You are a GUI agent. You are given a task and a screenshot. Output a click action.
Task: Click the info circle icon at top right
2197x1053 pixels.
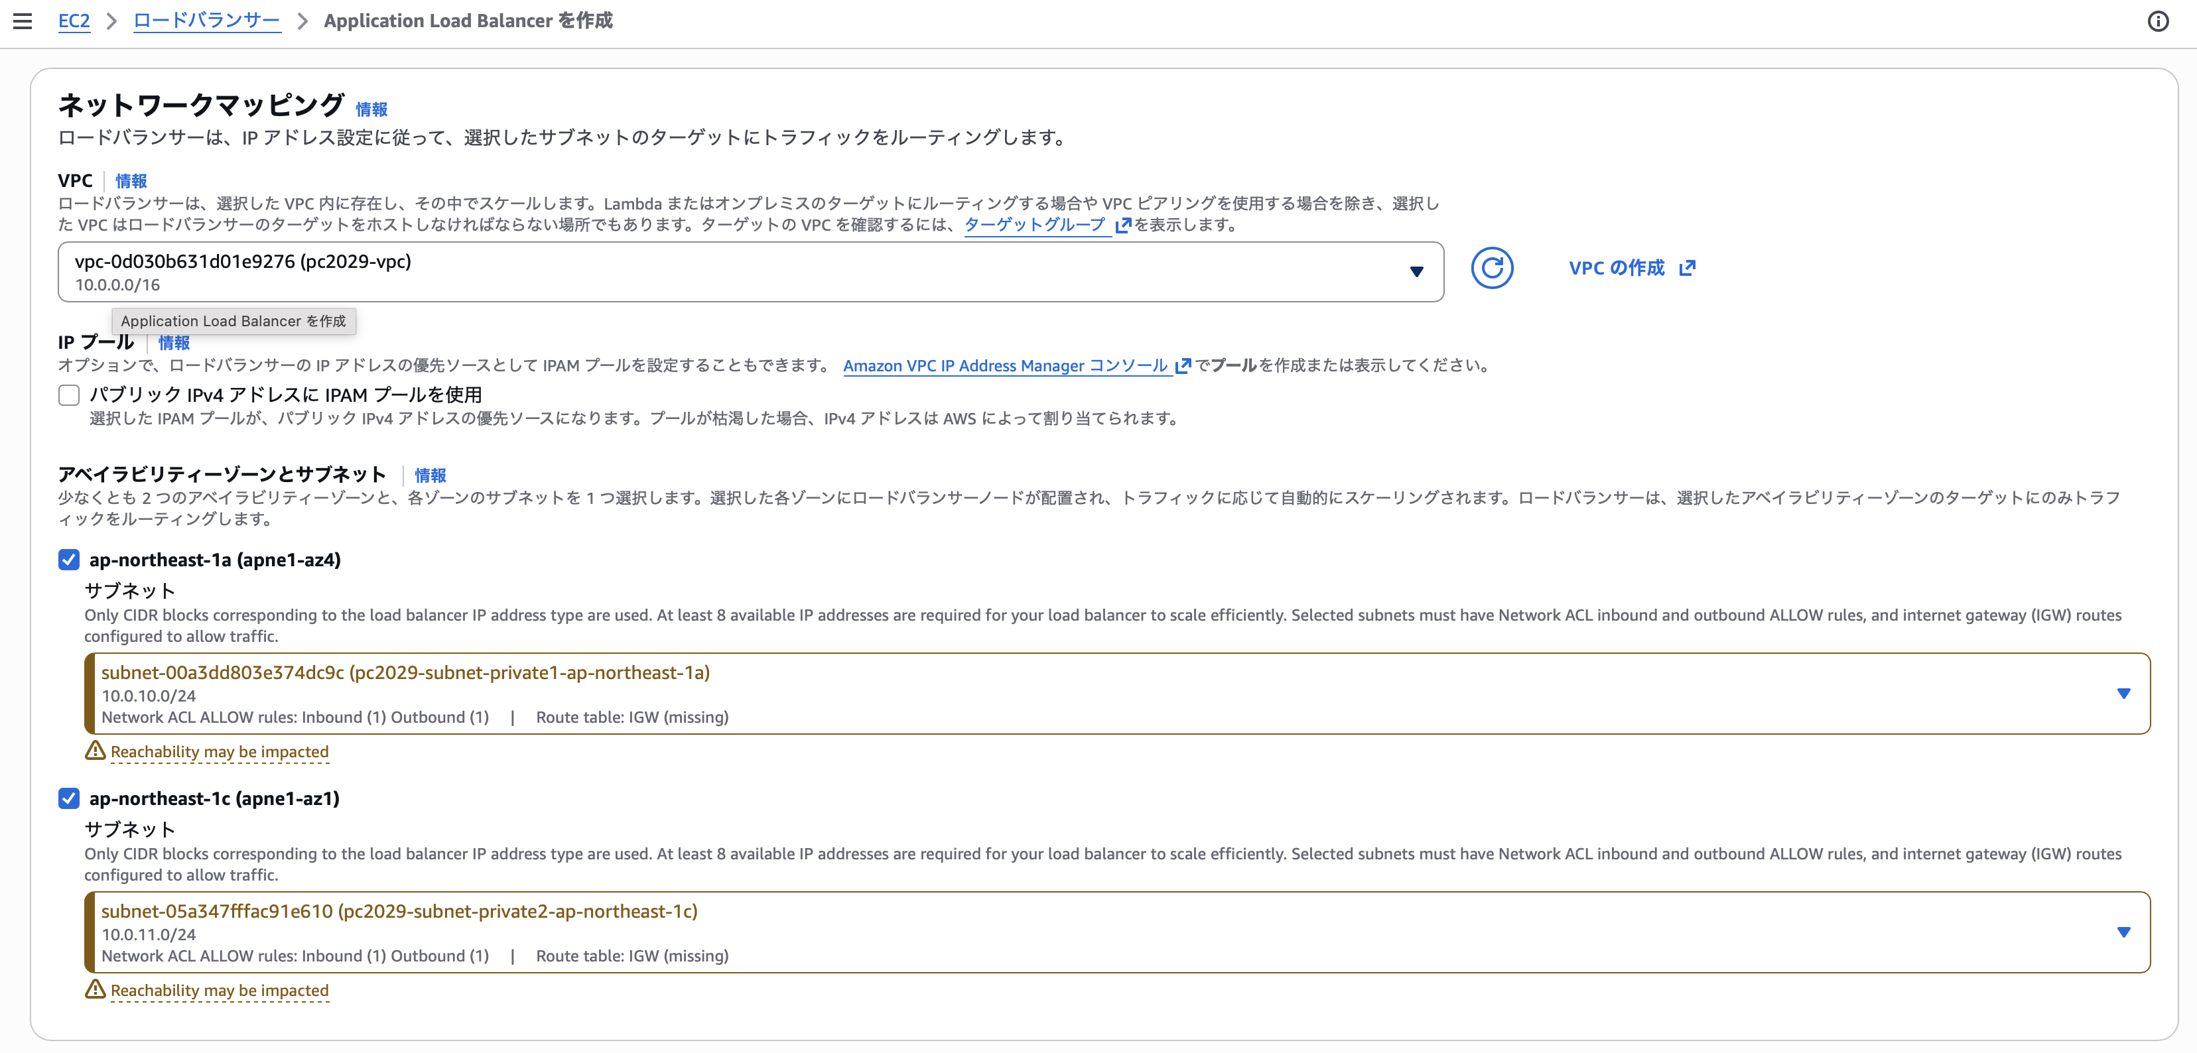[2158, 21]
